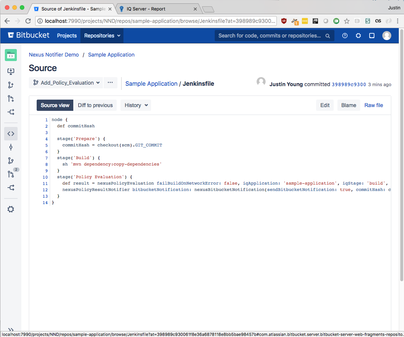The image size is (404, 337).
Task: Click the administration gear in header
Action: click(x=358, y=36)
